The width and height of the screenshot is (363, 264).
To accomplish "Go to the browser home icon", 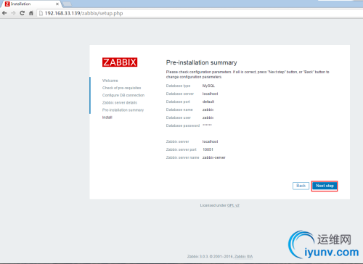I will point(31,13).
